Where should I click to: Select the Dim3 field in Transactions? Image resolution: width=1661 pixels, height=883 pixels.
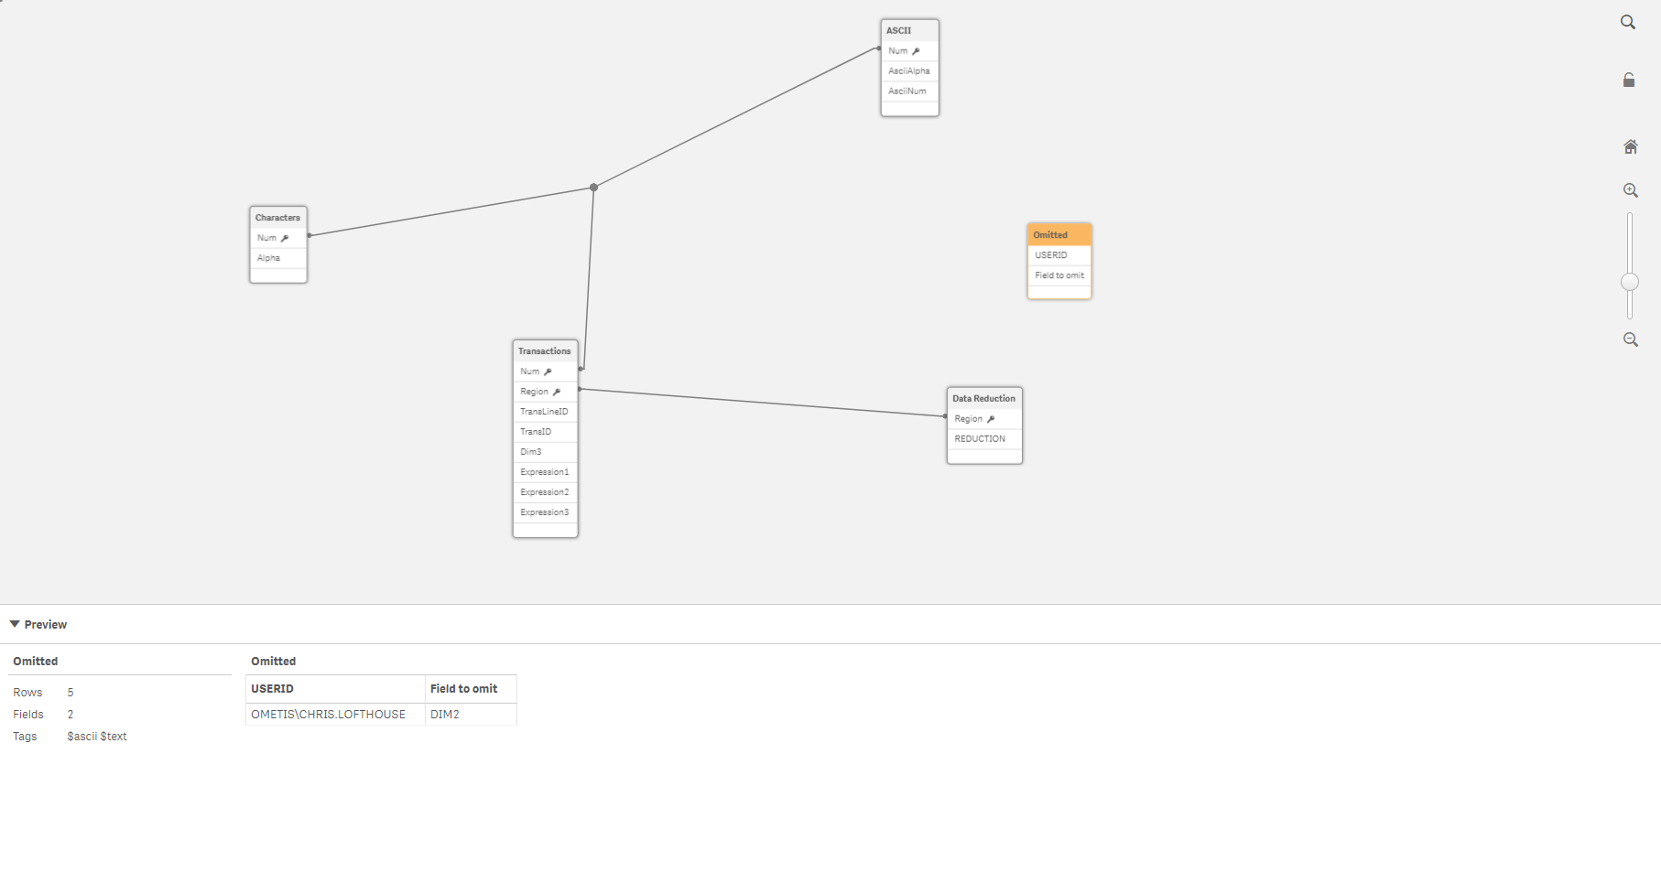click(x=531, y=451)
